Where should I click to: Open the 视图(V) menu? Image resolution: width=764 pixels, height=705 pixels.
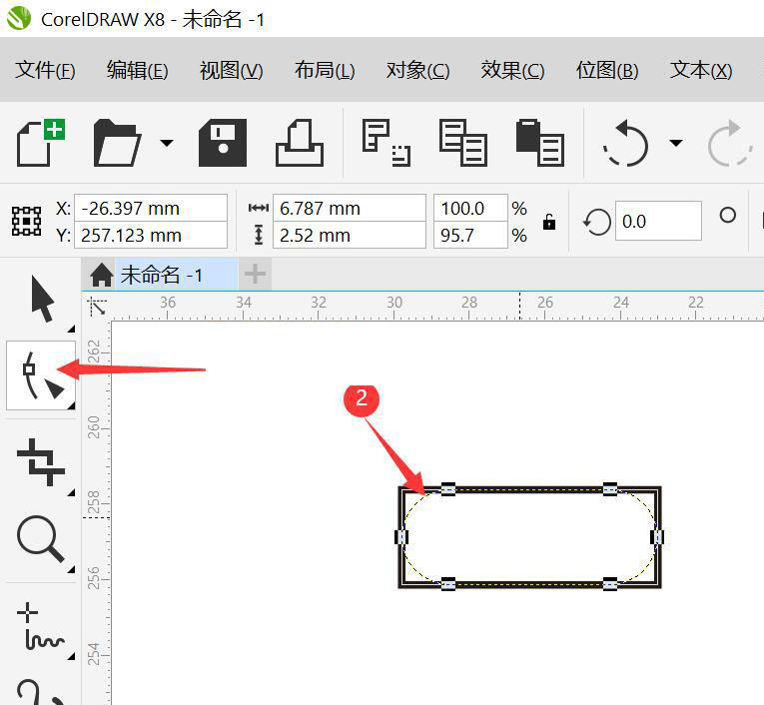pos(231,70)
